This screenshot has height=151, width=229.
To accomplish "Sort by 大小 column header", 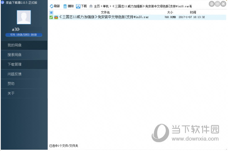I will point(170,13).
